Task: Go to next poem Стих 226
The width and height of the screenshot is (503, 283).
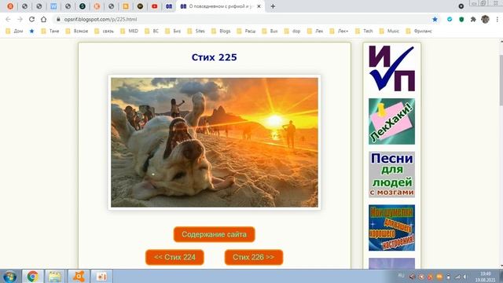Action: tap(254, 257)
